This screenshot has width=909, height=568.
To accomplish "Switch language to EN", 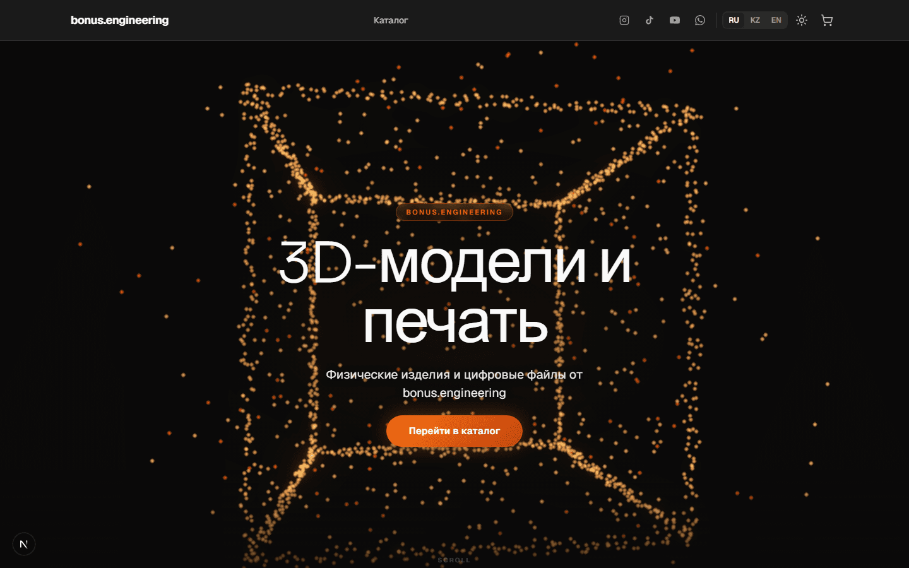I will pos(776,20).
